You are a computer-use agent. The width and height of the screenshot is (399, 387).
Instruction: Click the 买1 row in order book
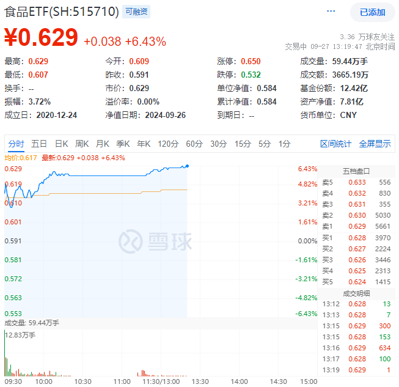click(357, 237)
